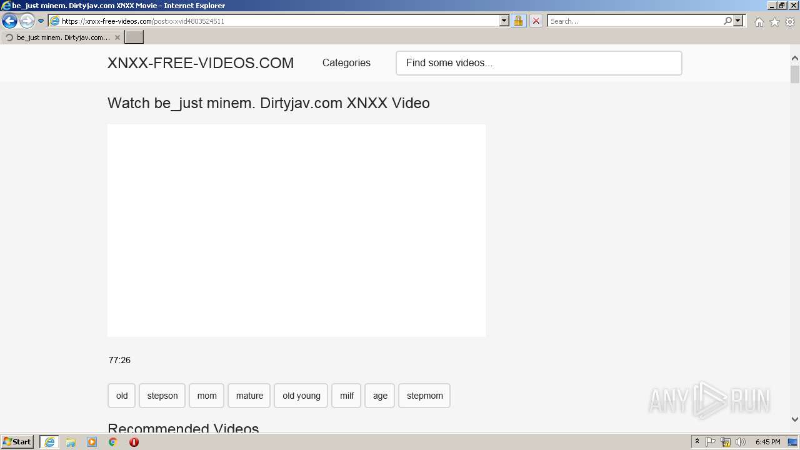Open the volume speaker tray icon

[x=741, y=442]
